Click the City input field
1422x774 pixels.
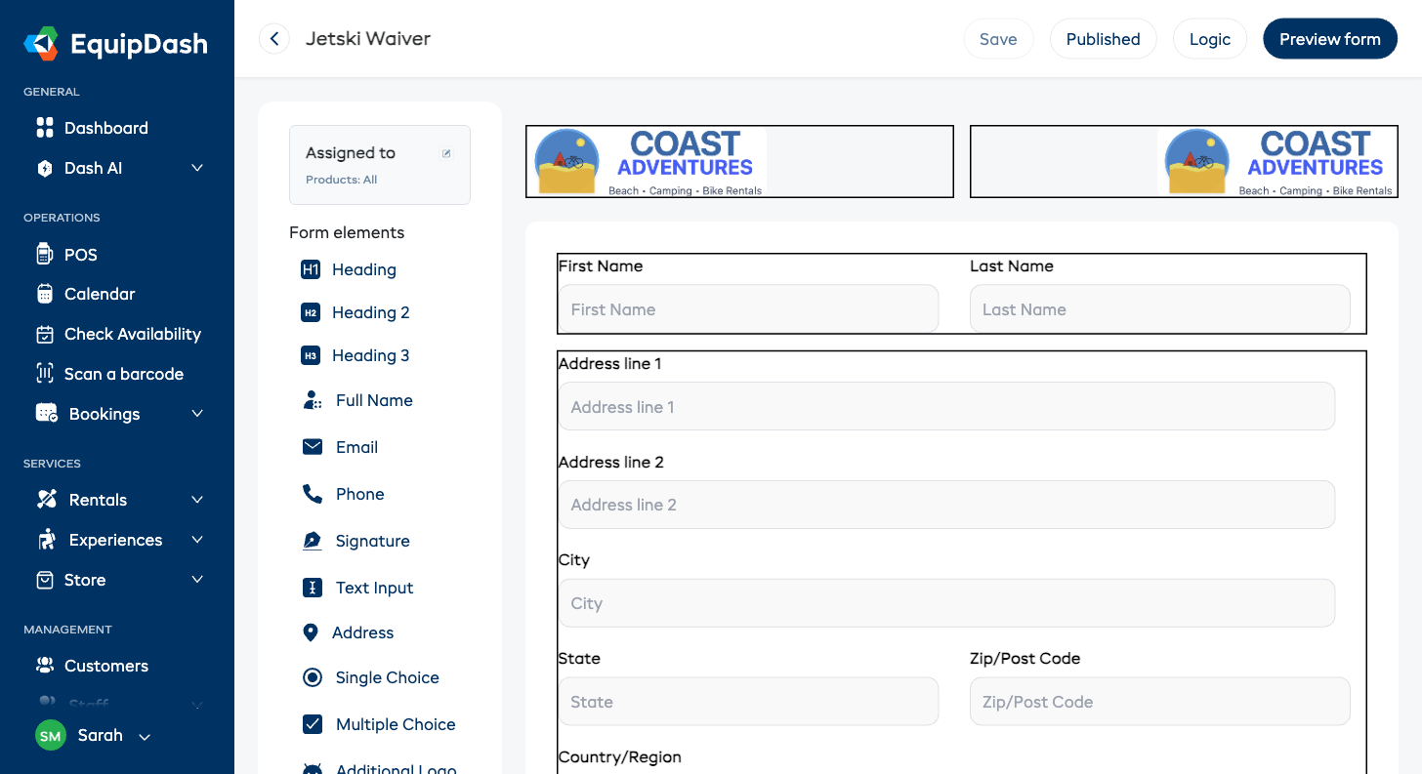point(946,603)
